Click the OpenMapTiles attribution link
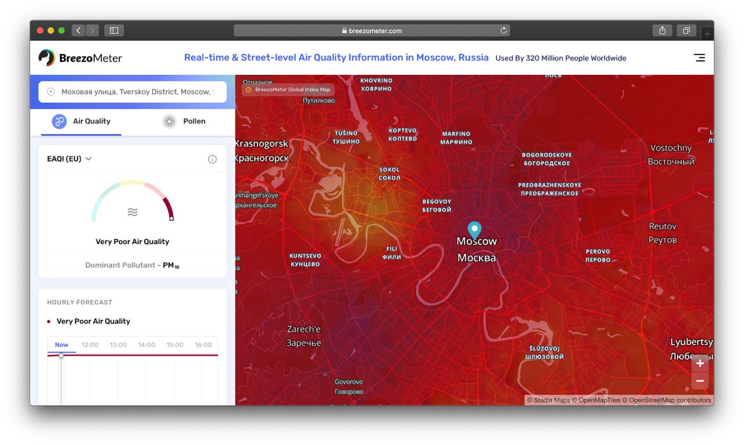Viewport: 744px width, 445px height. (596, 400)
